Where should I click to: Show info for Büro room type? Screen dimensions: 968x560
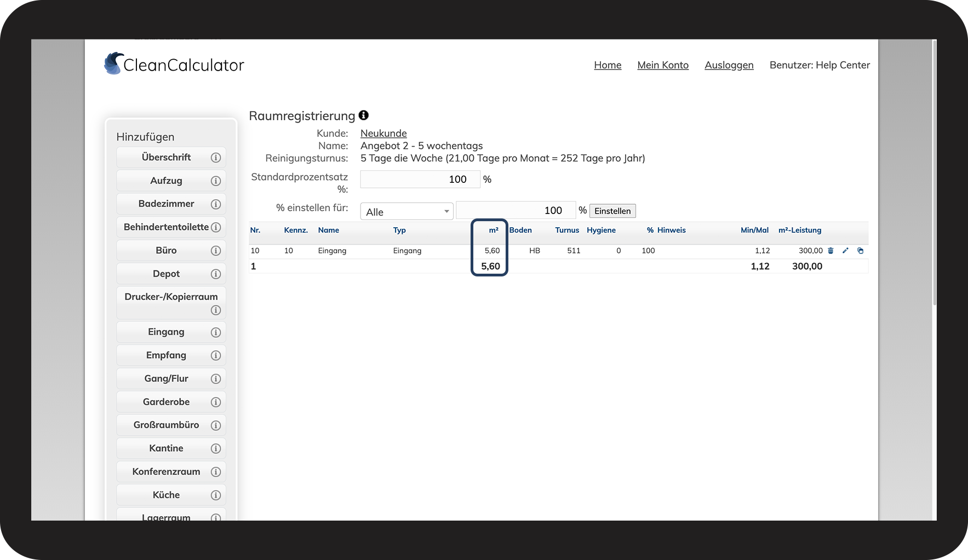(216, 251)
